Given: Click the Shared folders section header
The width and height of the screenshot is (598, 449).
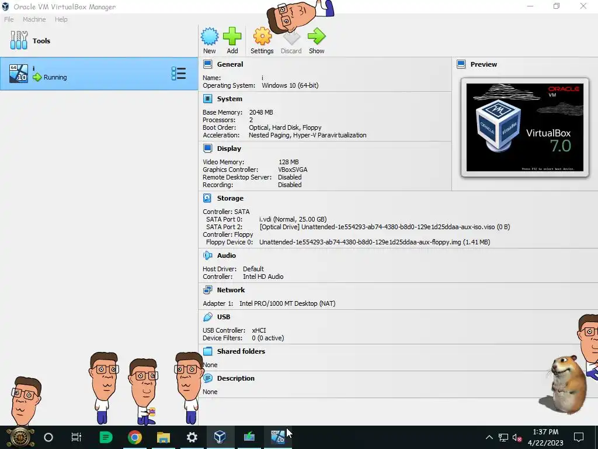Looking at the screenshot, I should coord(241,351).
